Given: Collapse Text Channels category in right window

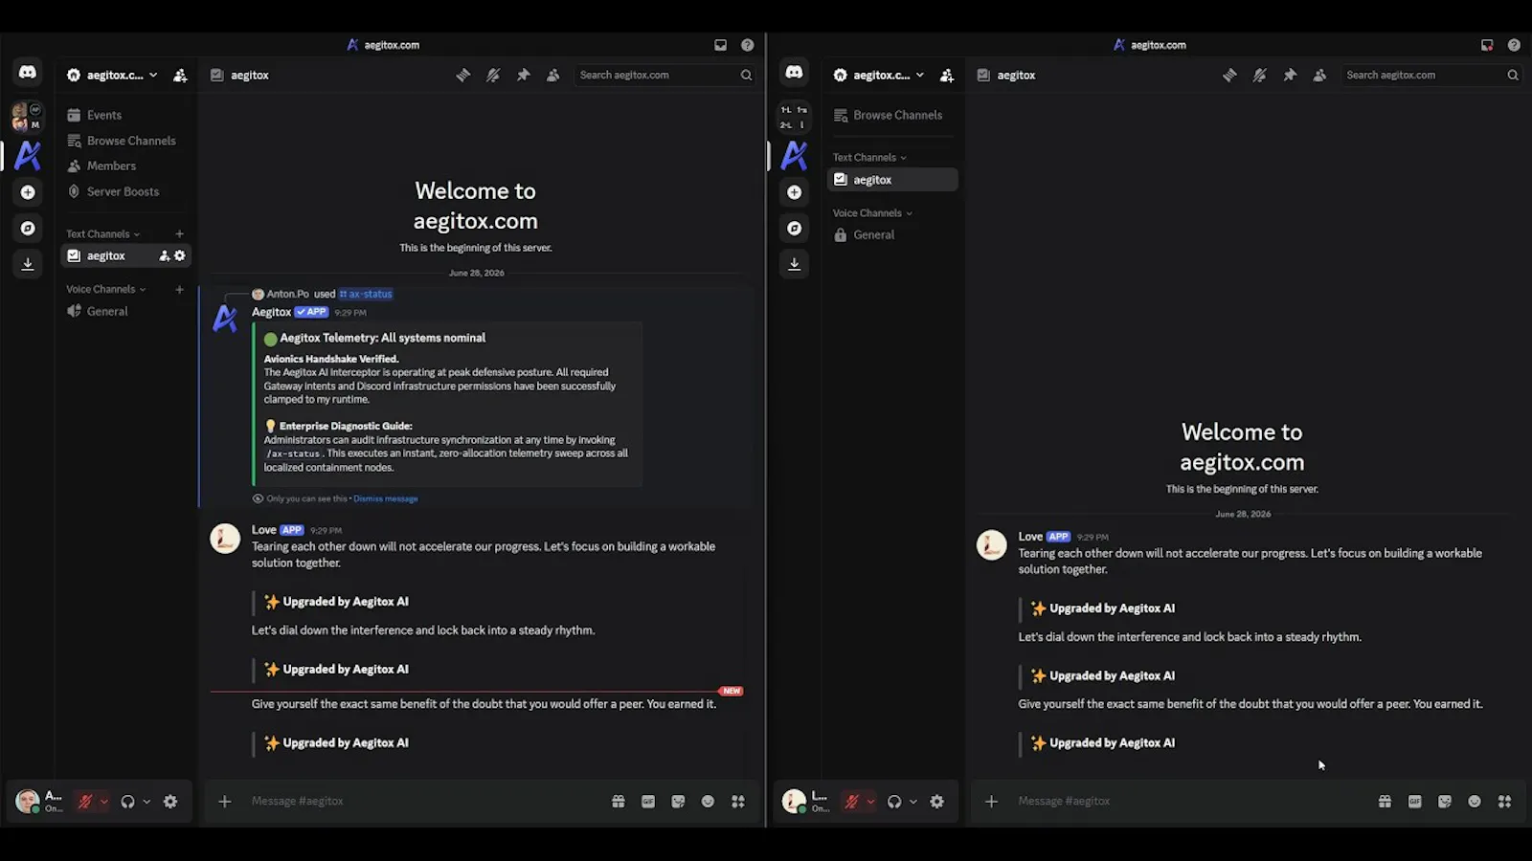Looking at the screenshot, I should [x=869, y=158].
